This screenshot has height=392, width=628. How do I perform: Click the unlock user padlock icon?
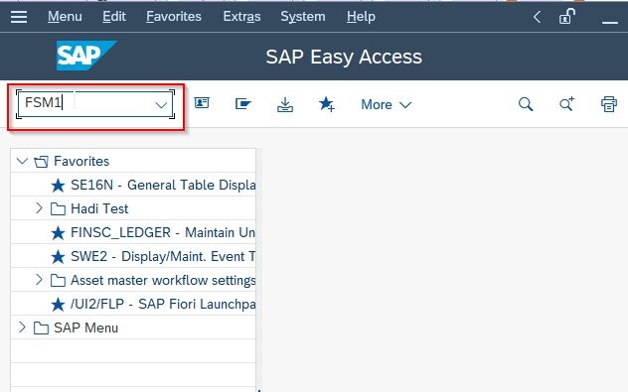(566, 17)
